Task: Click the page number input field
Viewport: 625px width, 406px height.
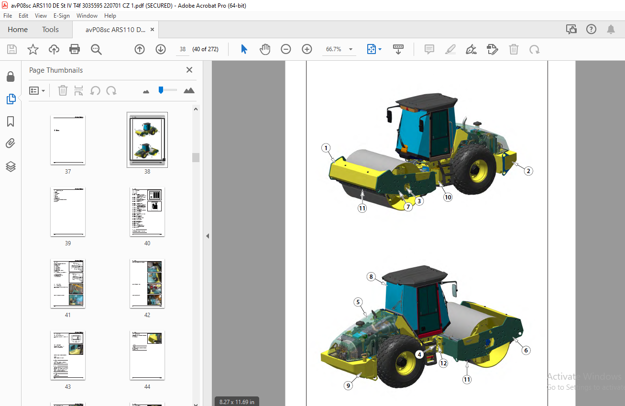Action: (182, 49)
